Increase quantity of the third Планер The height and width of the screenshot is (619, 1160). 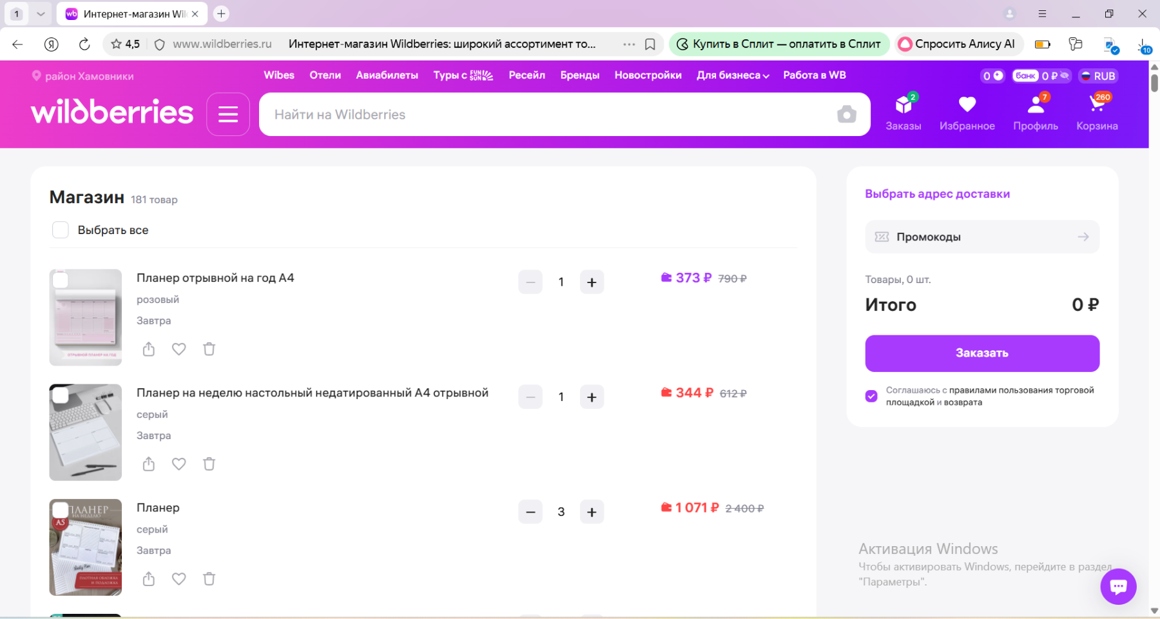point(592,512)
